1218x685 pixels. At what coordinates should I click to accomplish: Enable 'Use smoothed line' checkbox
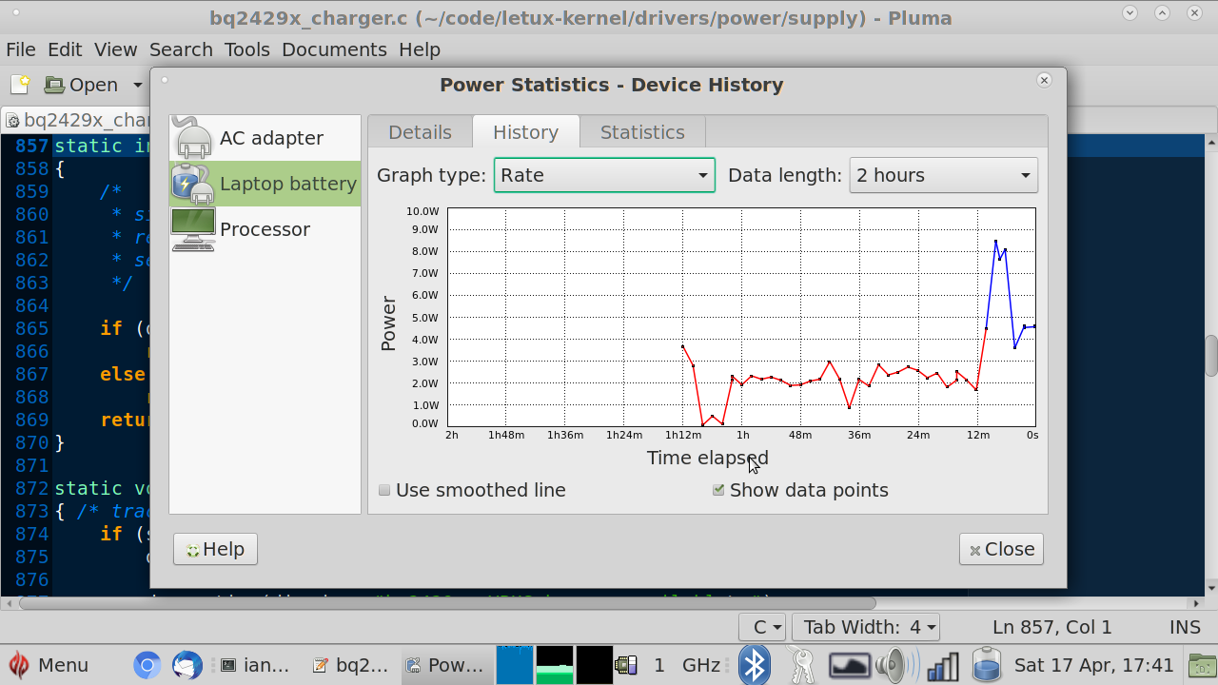coord(384,491)
